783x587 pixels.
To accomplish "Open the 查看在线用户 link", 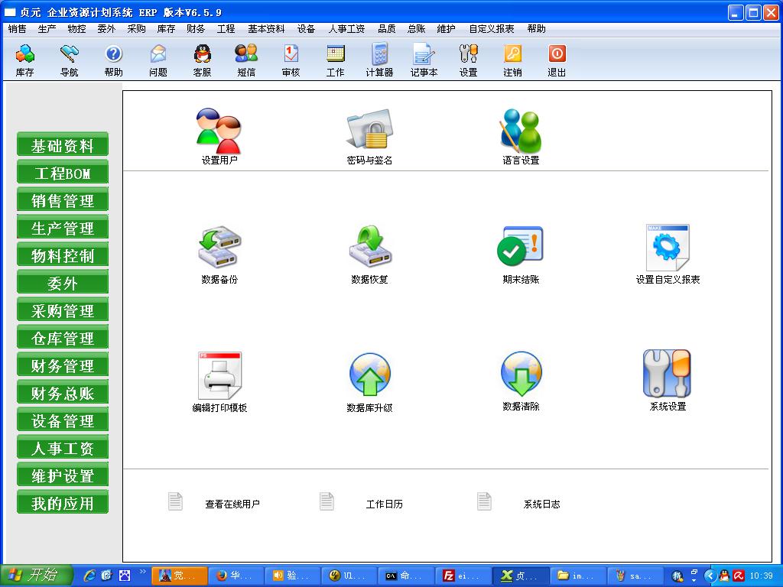I will [232, 504].
